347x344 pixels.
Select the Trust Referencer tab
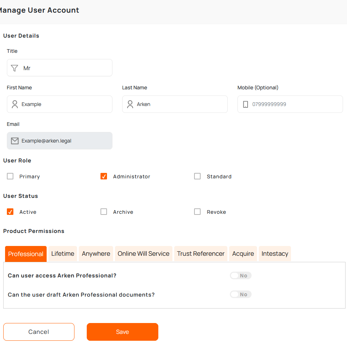(x=201, y=254)
